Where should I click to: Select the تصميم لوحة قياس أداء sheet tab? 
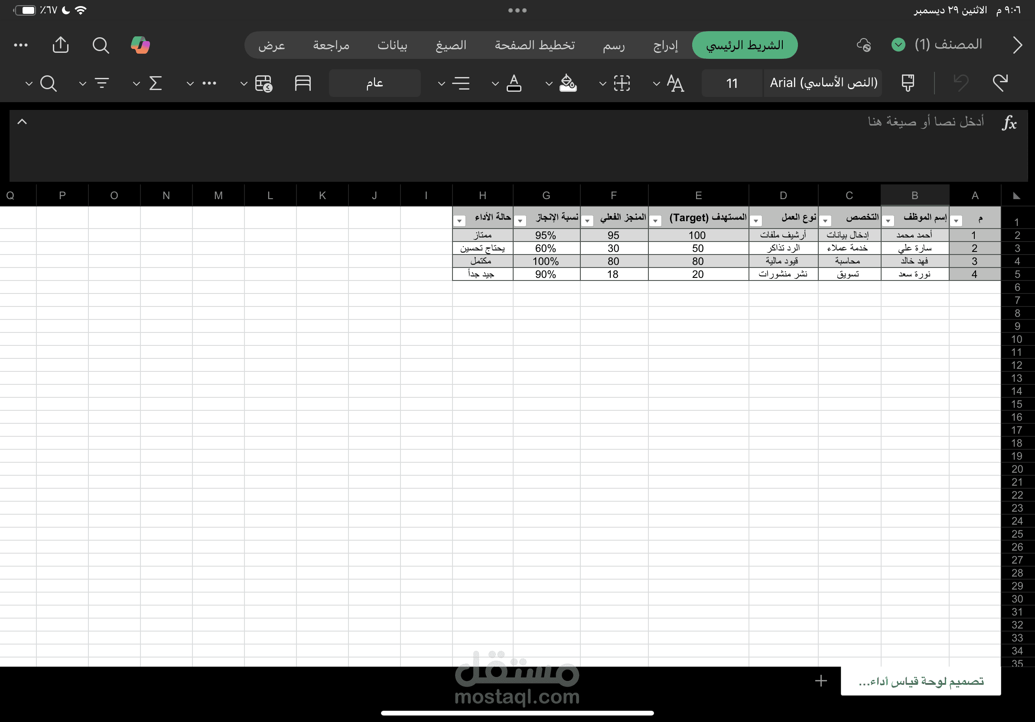[x=921, y=681]
